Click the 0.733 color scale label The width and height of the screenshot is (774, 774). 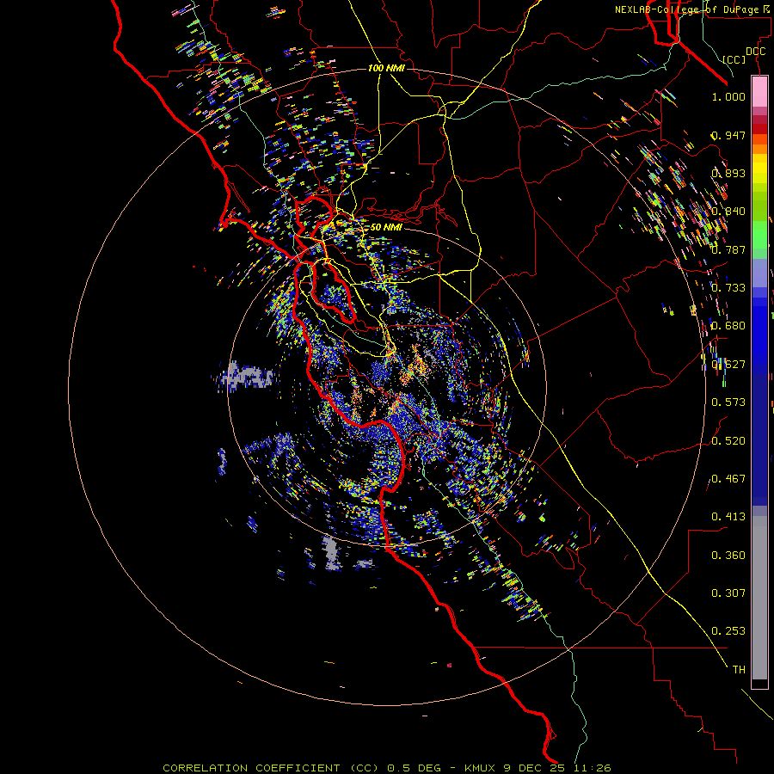click(728, 288)
